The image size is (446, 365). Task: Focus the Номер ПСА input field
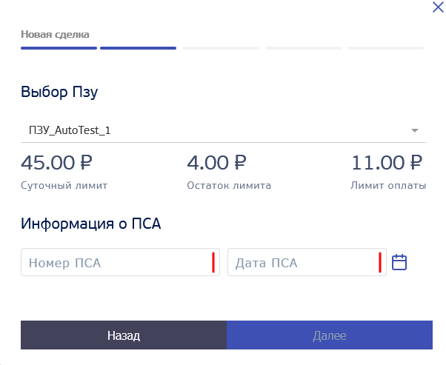pyautogui.click(x=120, y=262)
